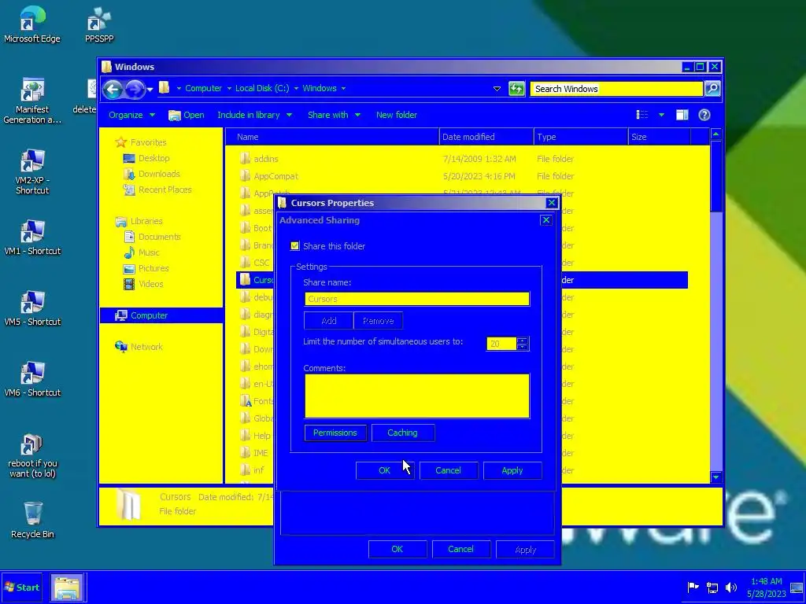
Task: Select the Recycle Bin icon
Action: pyautogui.click(x=31, y=520)
